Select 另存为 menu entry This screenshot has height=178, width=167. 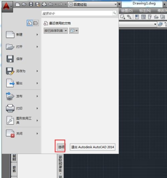(22, 71)
